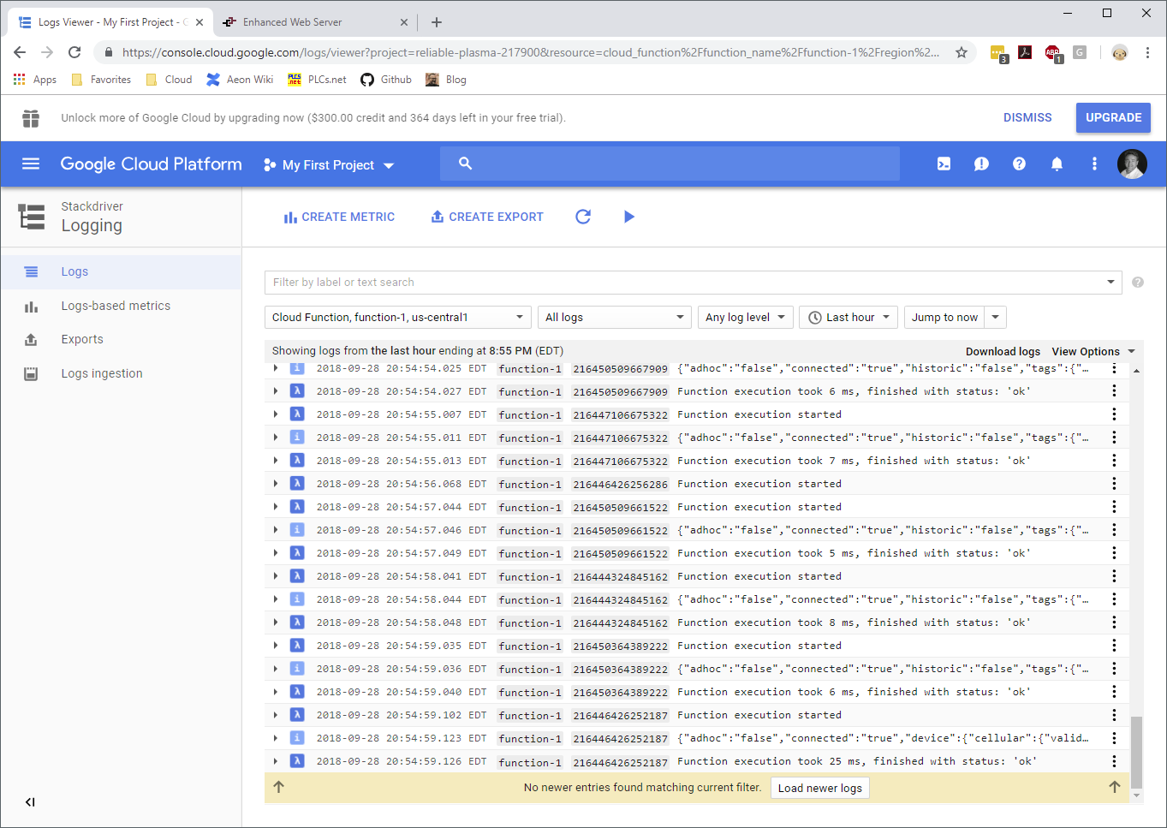Click the Adobe Acrobat extension icon
The image size is (1167, 828).
tap(1025, 52)
